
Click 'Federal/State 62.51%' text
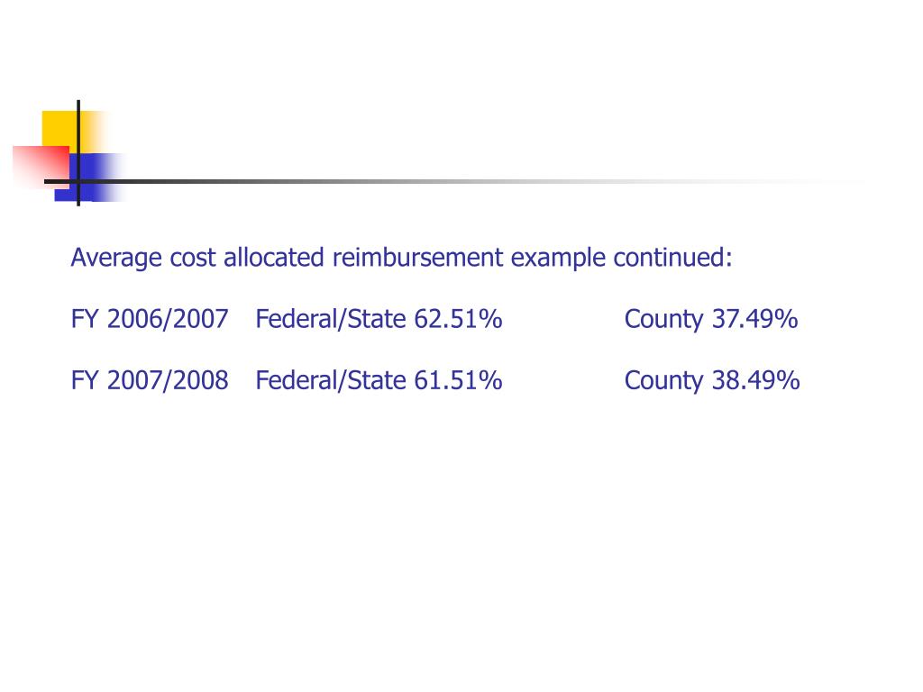coord(379,319)
